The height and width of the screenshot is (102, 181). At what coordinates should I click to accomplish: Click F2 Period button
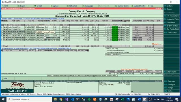[x=172, y=9]
